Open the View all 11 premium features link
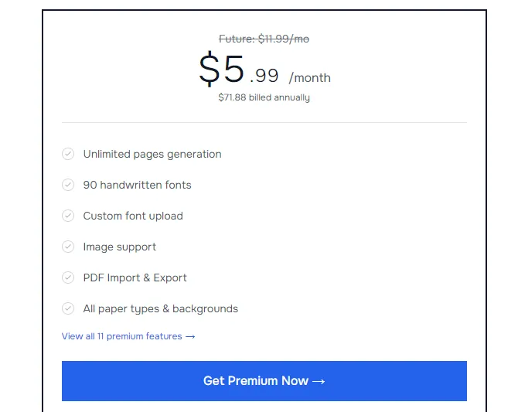This screenshot has width=518, height=412. (x=121, y=336)
